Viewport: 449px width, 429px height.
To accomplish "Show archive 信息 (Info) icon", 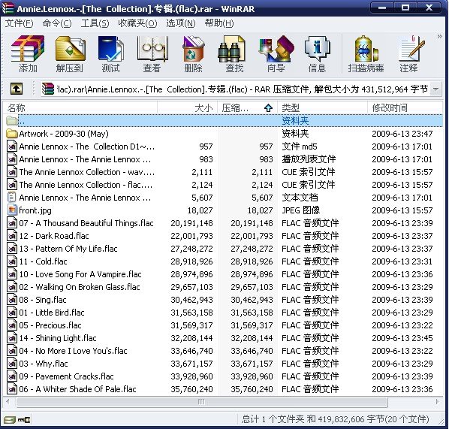I will (x=317, y=54).
